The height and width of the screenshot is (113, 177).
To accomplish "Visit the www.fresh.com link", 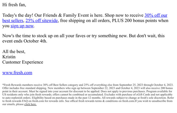I will [x=17, y=73].
